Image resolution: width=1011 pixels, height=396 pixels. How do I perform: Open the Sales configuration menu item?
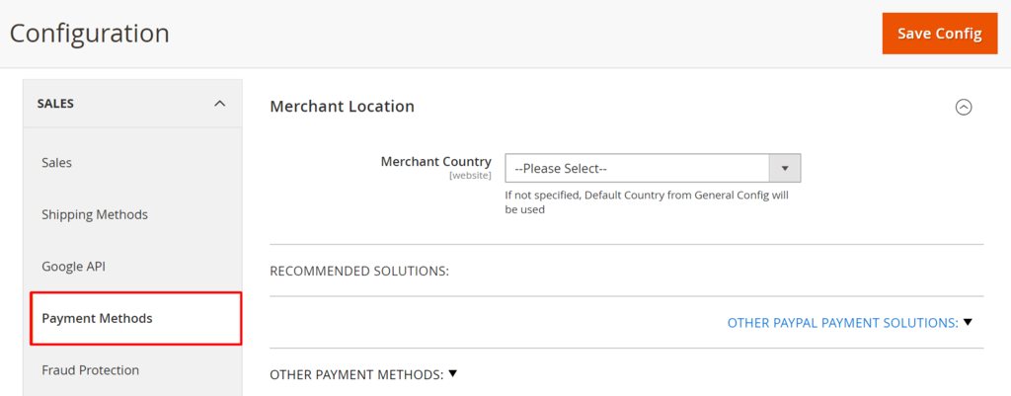tap(56, 162)
